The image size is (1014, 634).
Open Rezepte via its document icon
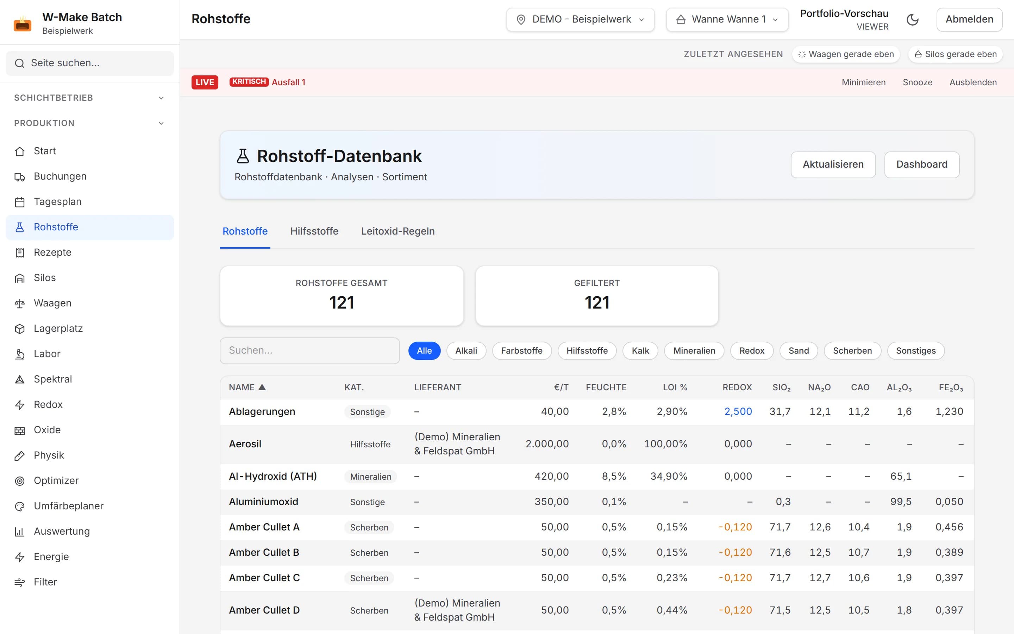coord(20,253)
